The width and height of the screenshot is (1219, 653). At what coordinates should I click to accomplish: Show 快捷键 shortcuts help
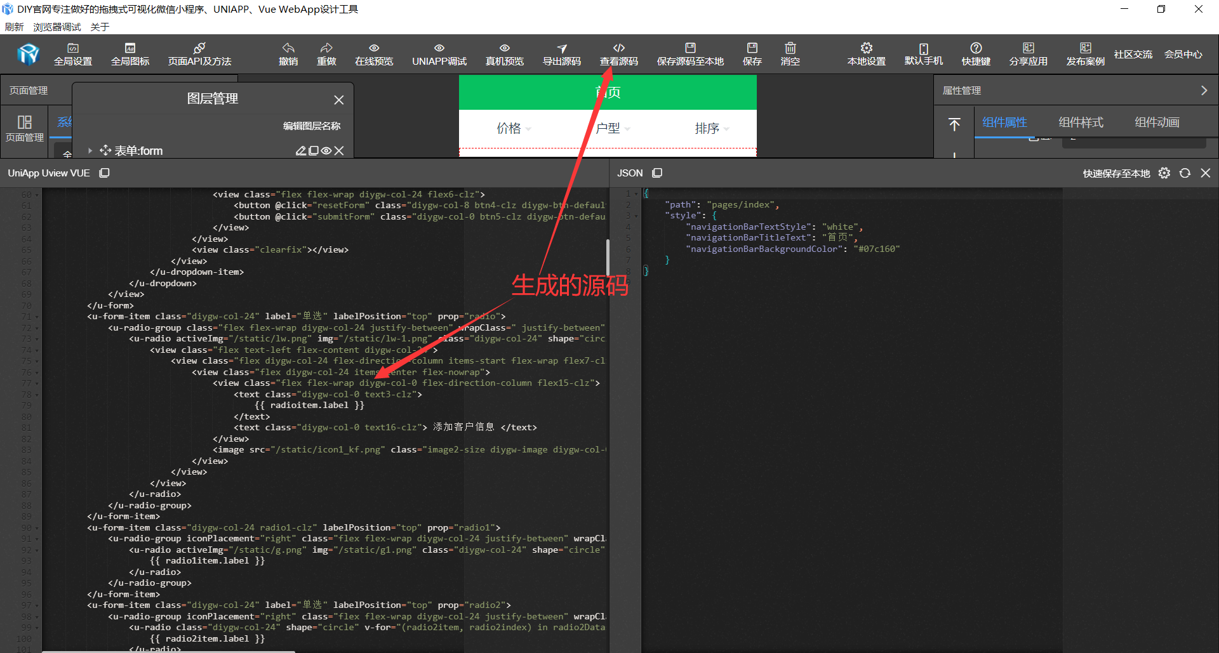tap(976, 55)
